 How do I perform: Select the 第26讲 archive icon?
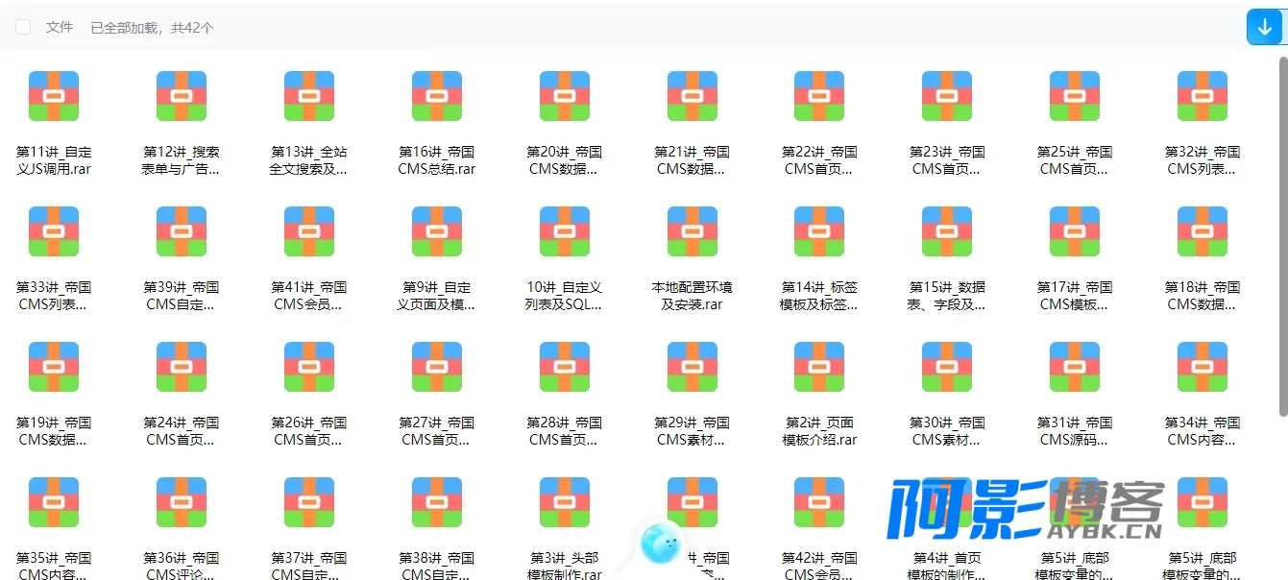point(309,367)
